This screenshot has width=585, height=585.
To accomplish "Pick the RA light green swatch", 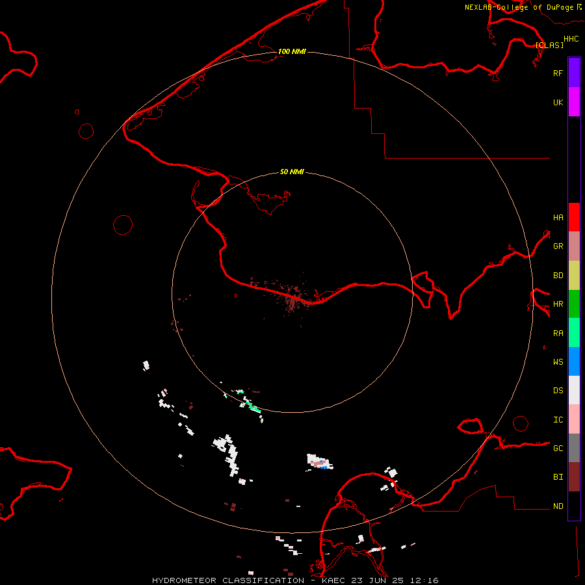I will point(574,333).
